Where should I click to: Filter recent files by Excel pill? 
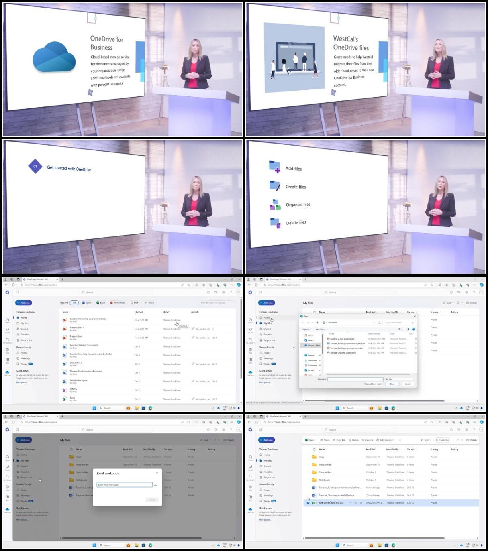(x=100, y=303)
